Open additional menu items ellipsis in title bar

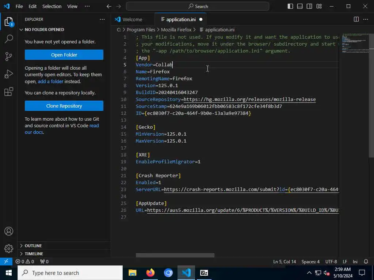pos(87,7)
